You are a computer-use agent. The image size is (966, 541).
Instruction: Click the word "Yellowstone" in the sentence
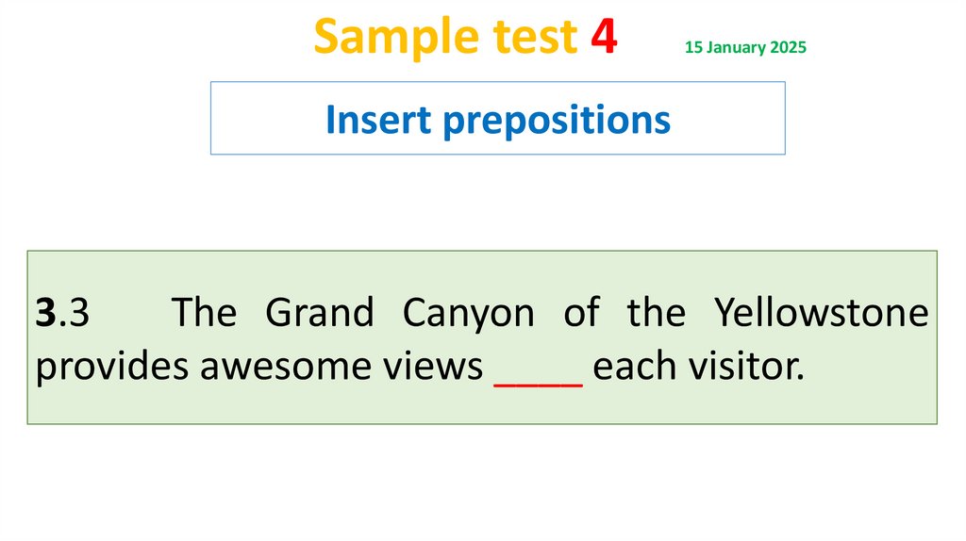tap(821, 312)
